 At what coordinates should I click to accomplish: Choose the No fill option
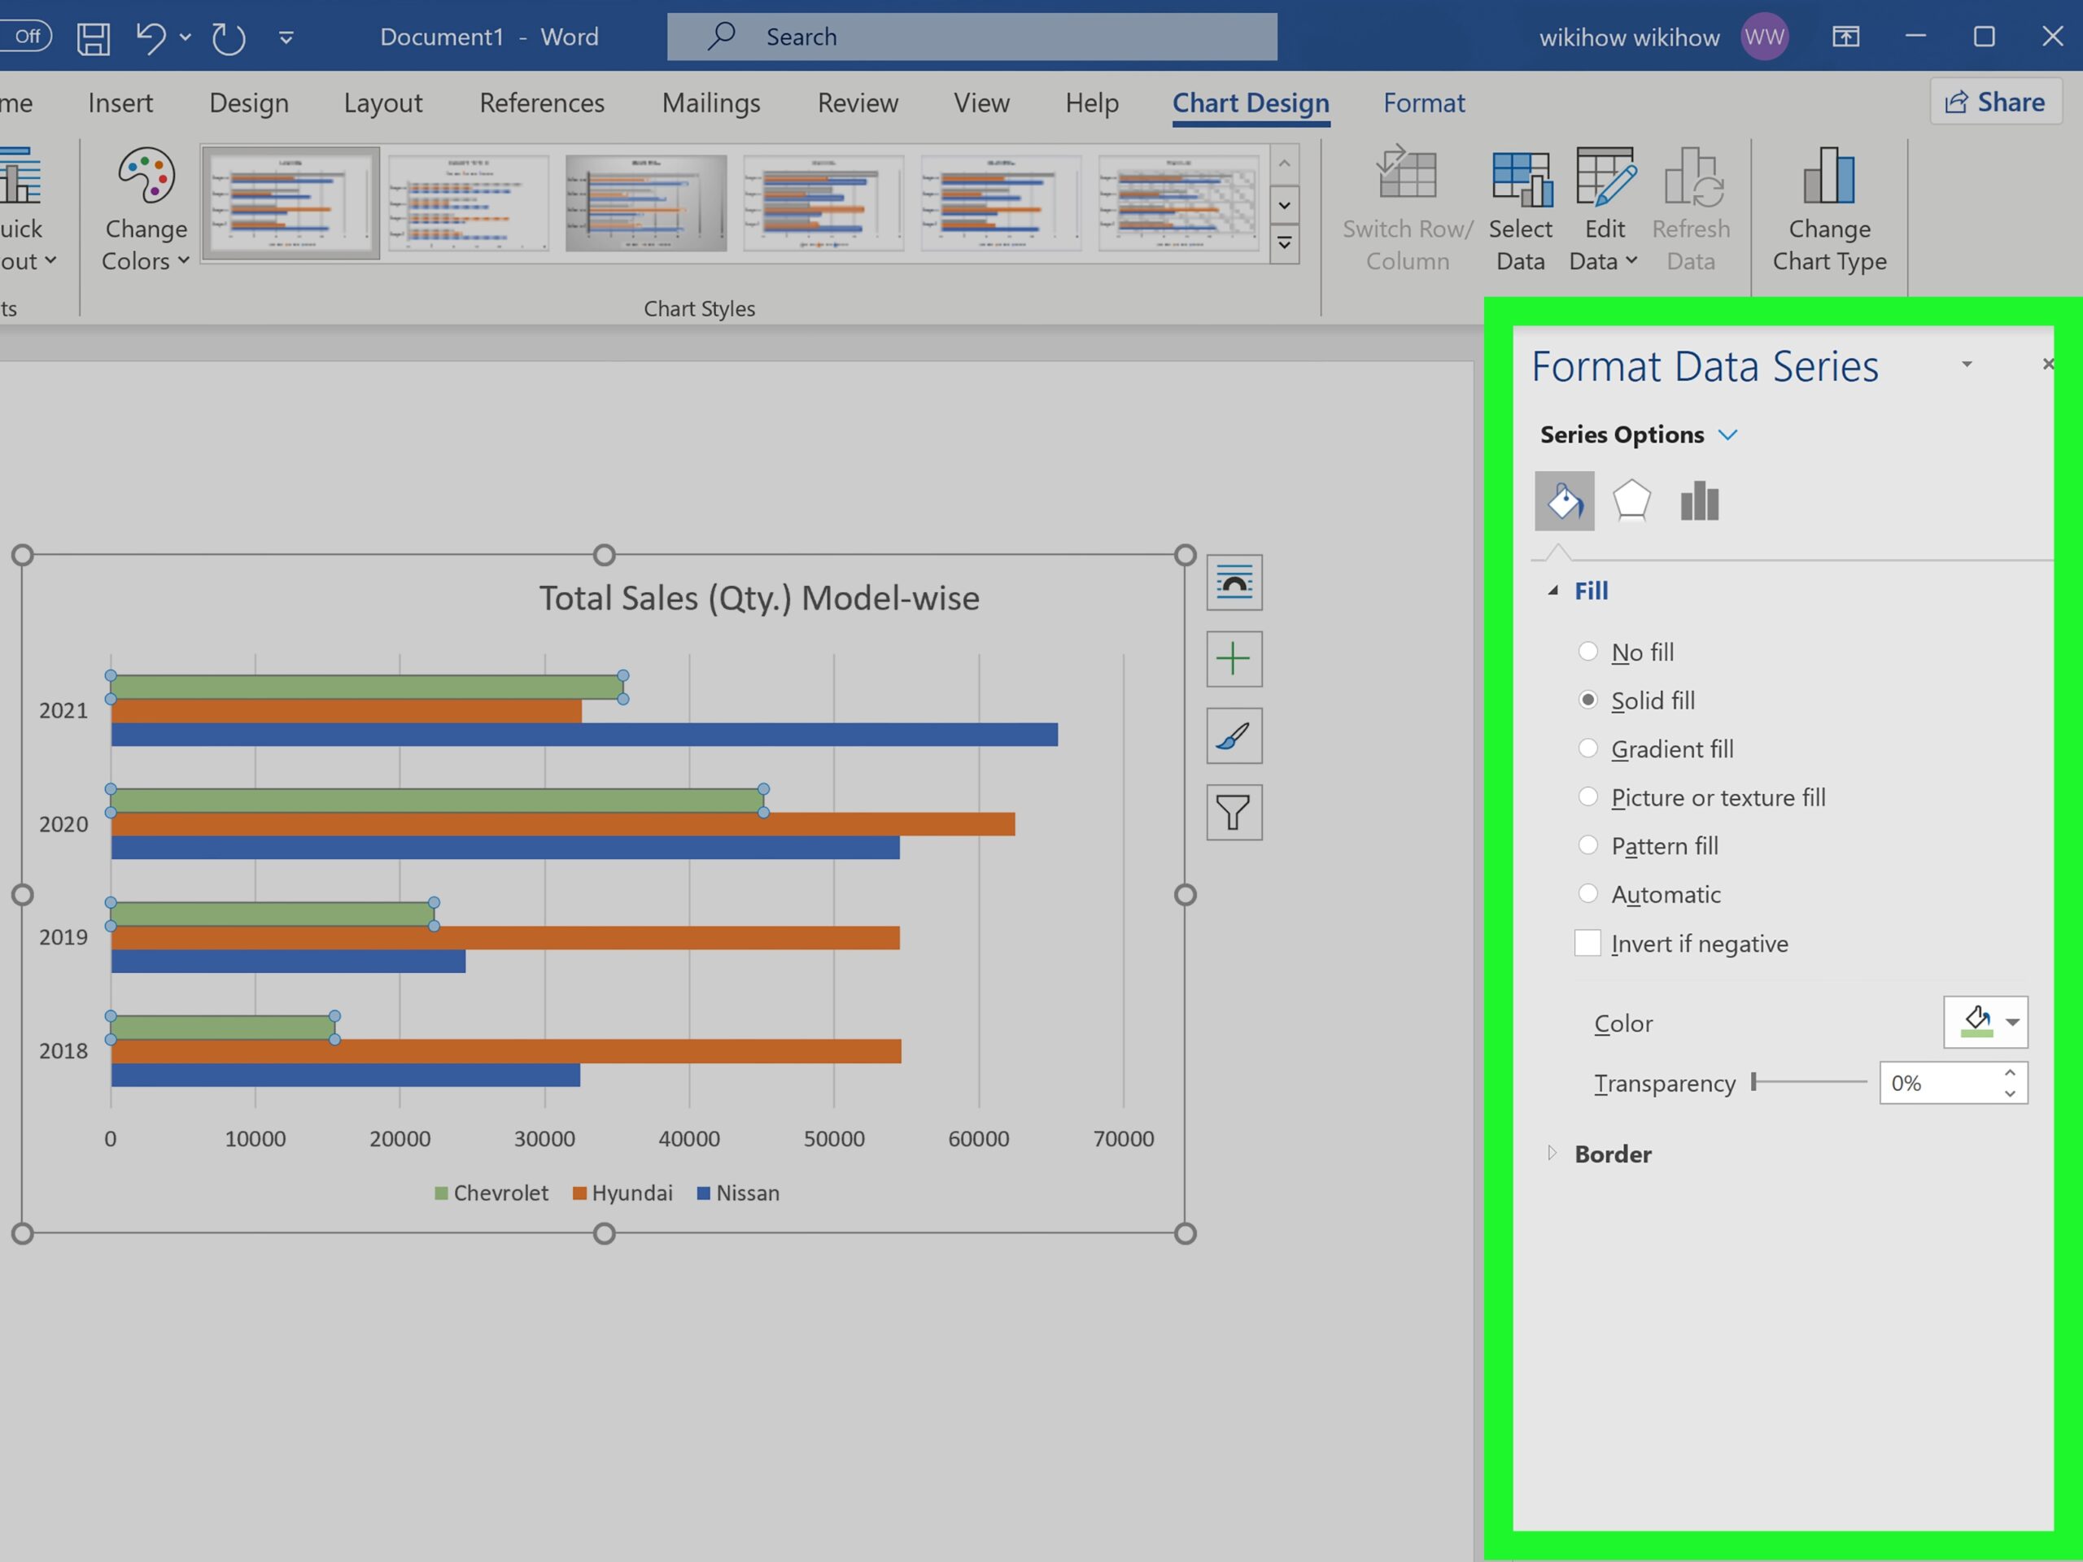click(x=1588, y=651)
